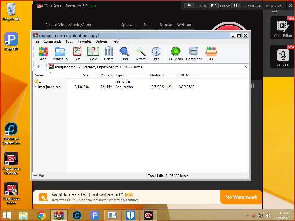Toggle the Mouse option in iTop recorder
The height and width of the screenshot is (221, 295).
[166, 25]
